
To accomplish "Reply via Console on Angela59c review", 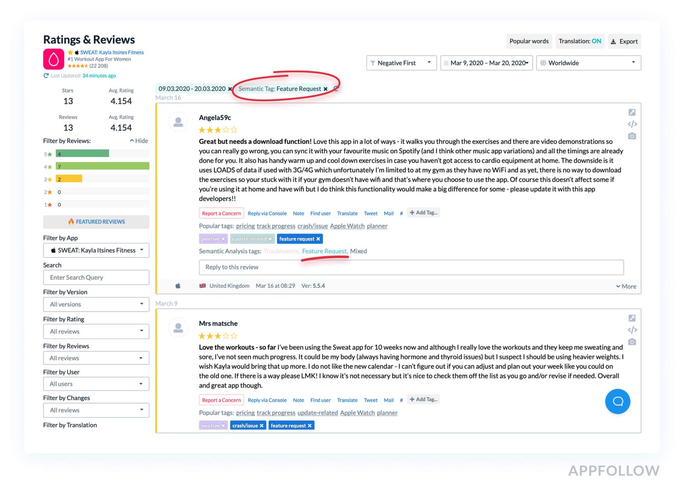I will pyautogui.click(x=267, y=213).
